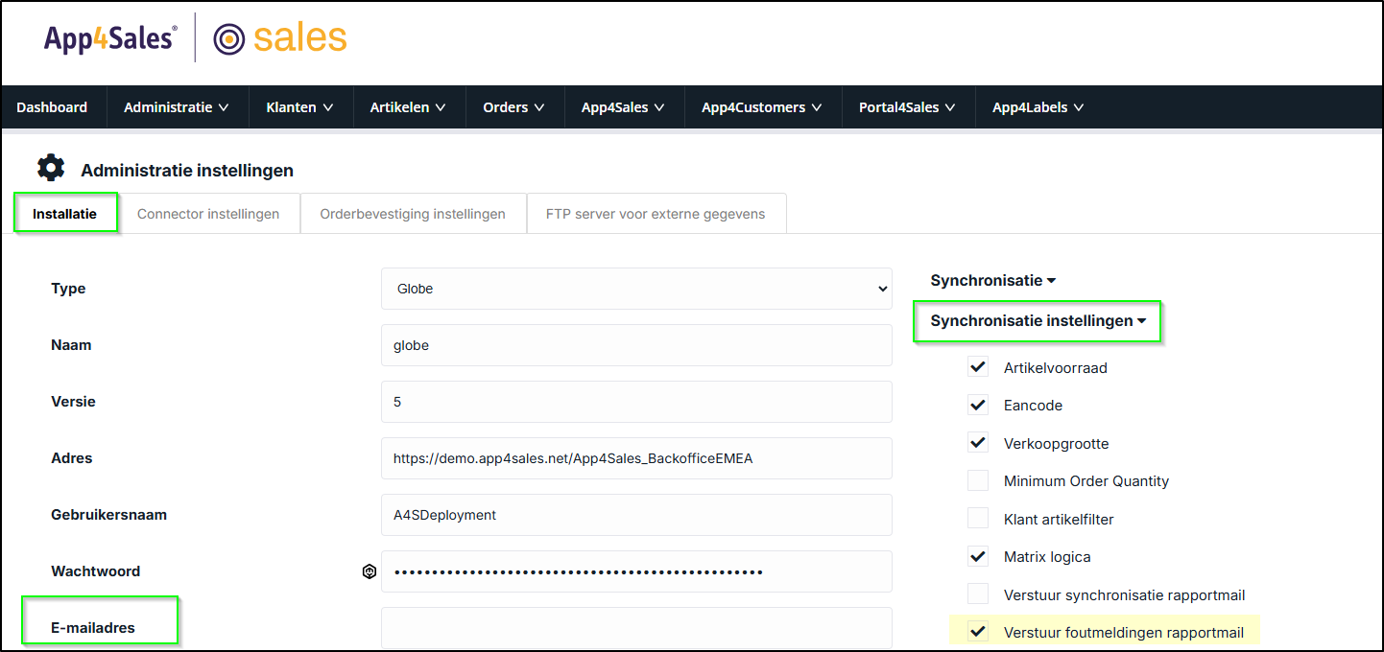Image resolution: width=1384 pixels, height=652 pixels.
Task: Check the Klant artikelfilter checkbox
Action: tap(978, 519)
